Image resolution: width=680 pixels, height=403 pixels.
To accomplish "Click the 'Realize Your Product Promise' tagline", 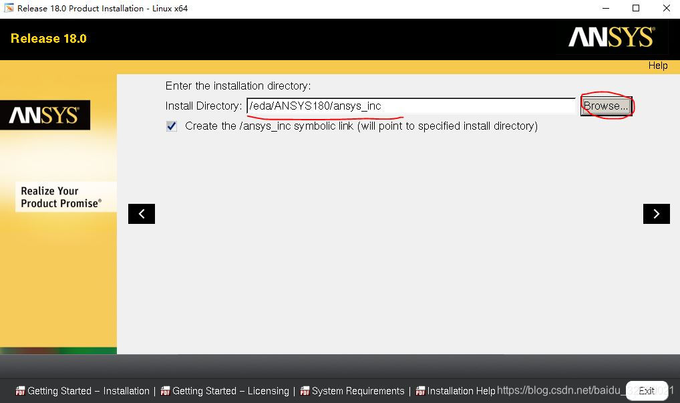I will click(x=61, y=197).
